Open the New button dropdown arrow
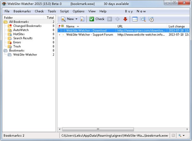This screenshot has width=192, height=141. tap(76, 19)
